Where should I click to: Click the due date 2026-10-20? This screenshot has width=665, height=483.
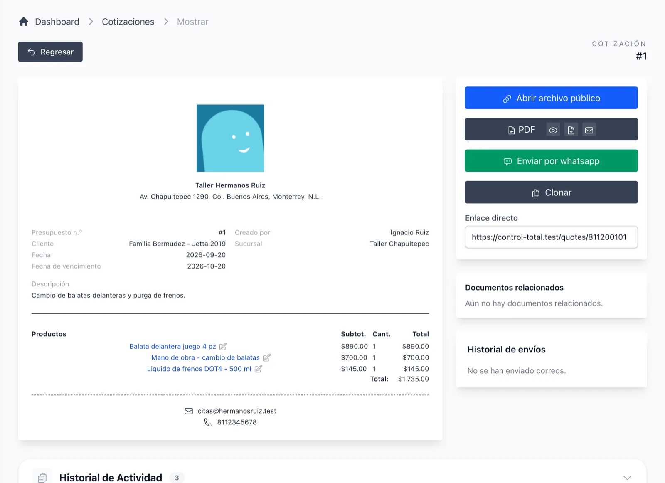tap(206, 266)
